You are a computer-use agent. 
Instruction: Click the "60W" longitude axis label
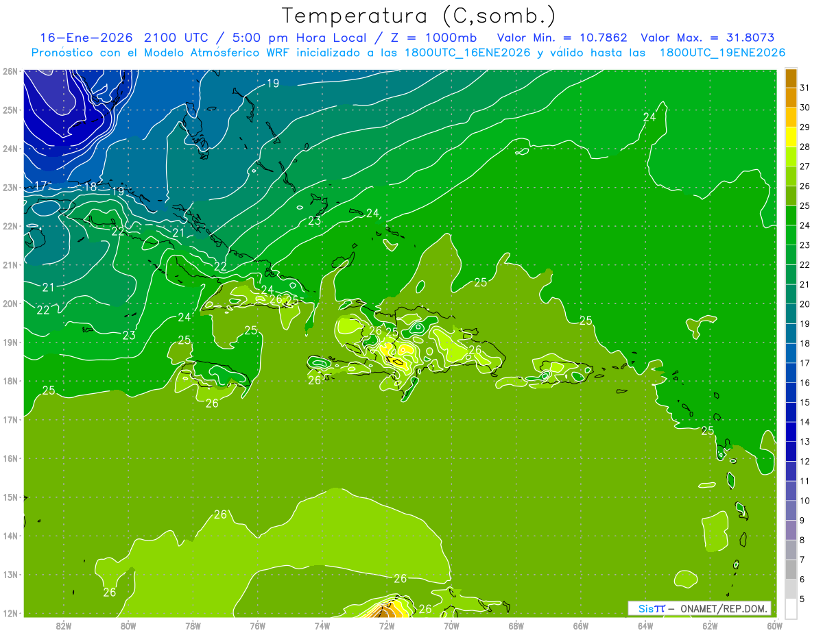click(774, 625)
